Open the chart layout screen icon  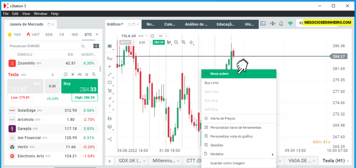point(110,46)
